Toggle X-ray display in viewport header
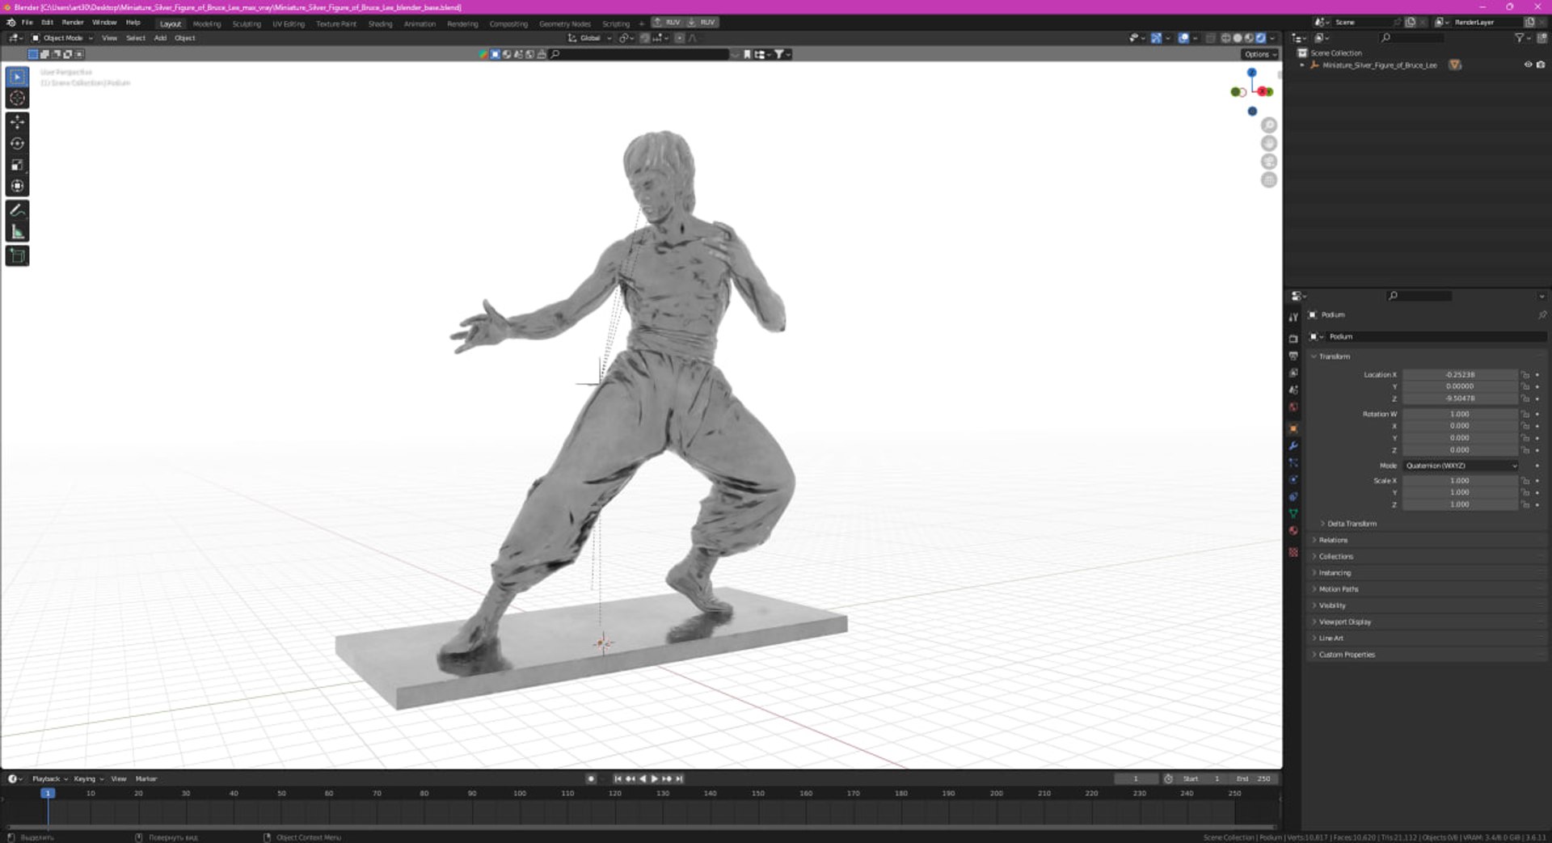This screenshot has height=843, width=1552. (1210, 38)
